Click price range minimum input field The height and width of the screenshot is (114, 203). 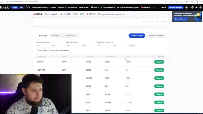coord(43,46)
